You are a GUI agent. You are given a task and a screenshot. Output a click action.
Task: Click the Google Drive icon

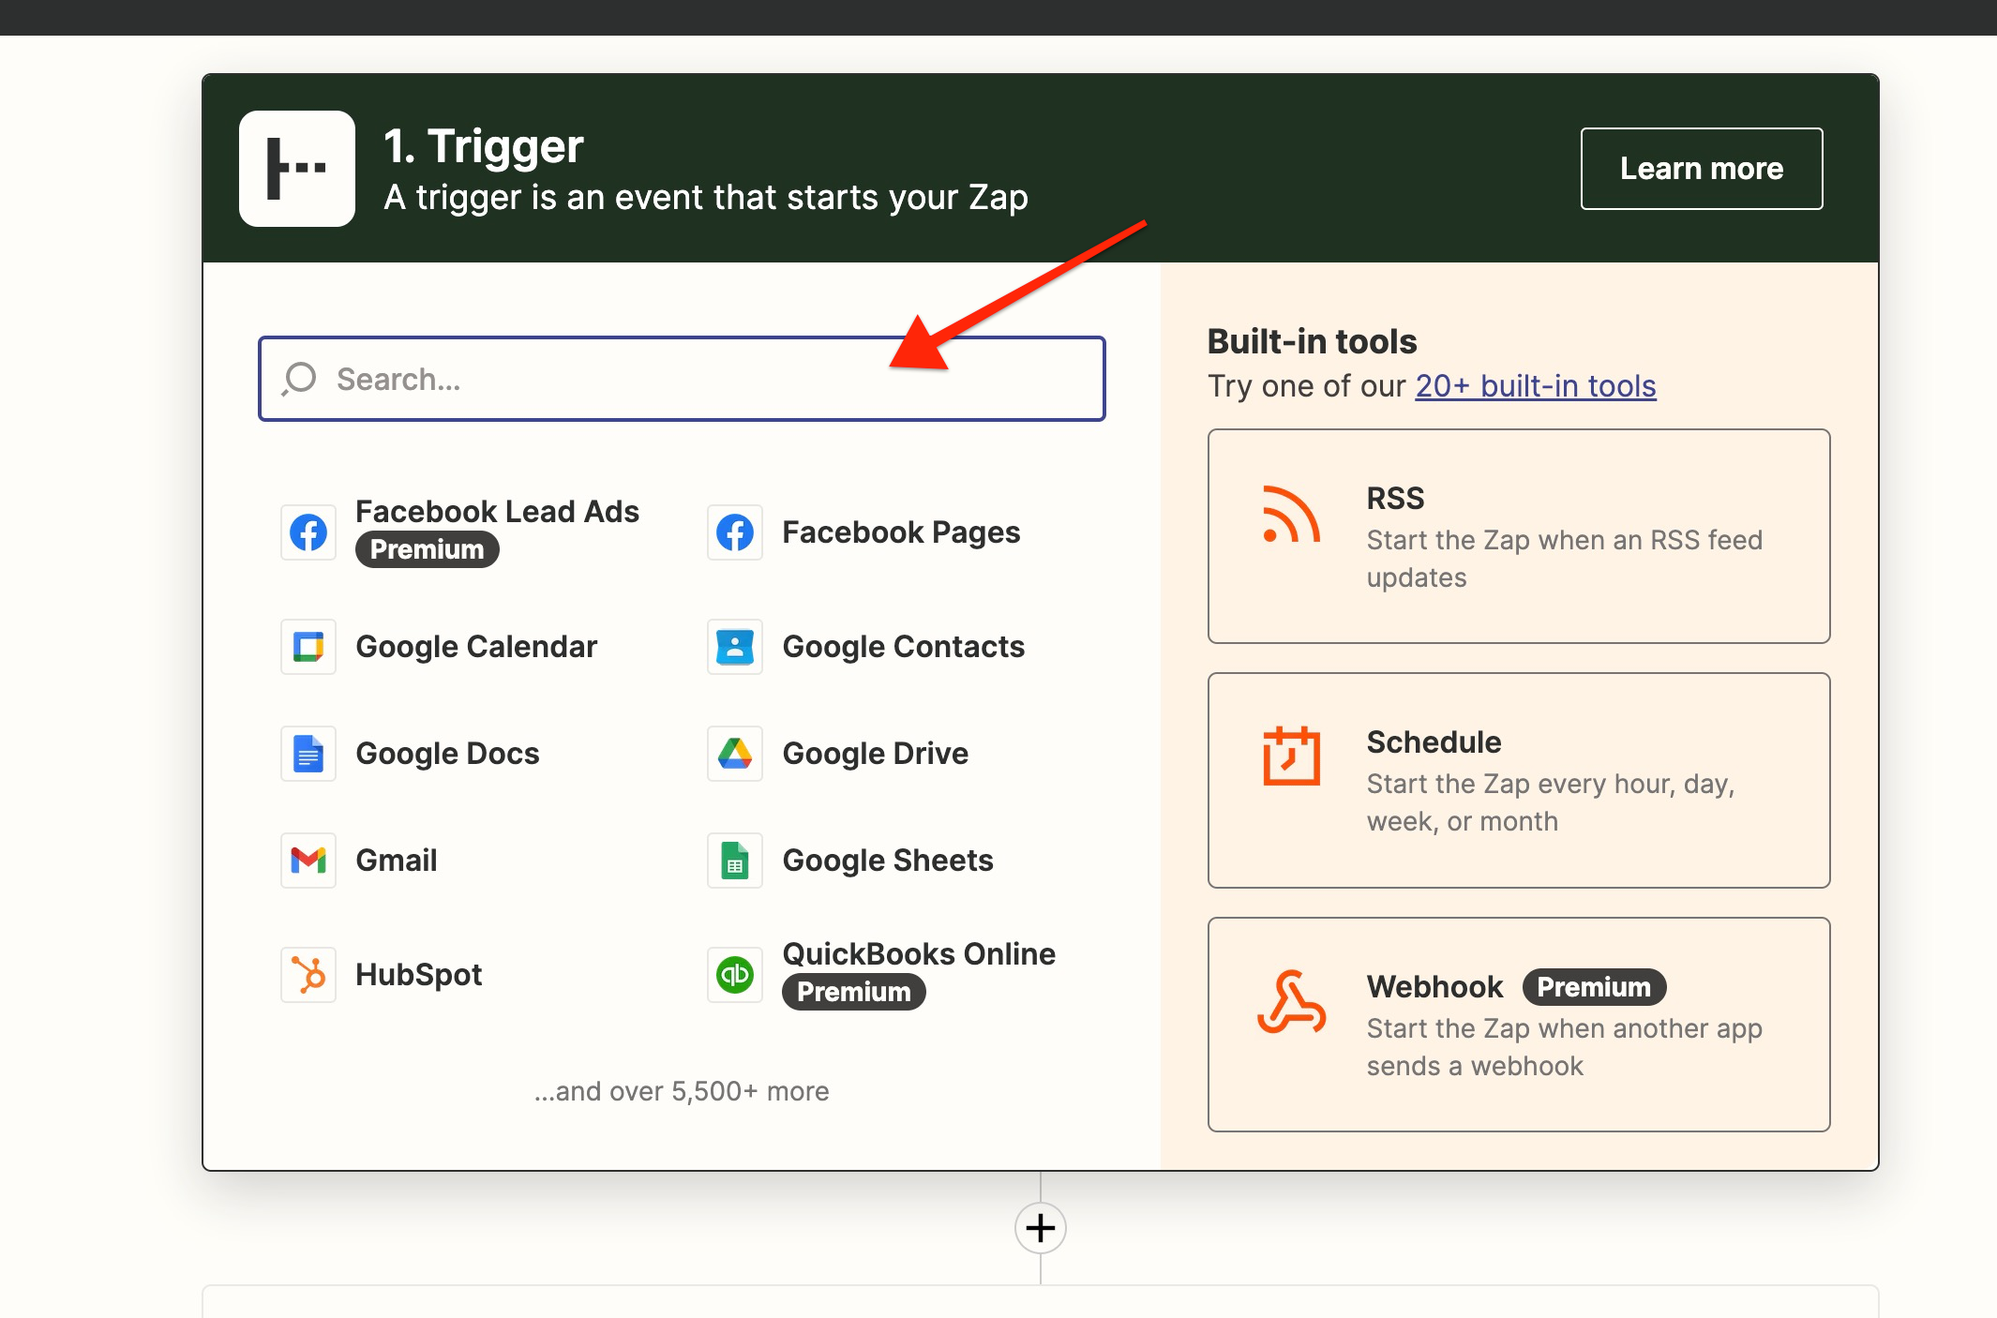(735, 754)
